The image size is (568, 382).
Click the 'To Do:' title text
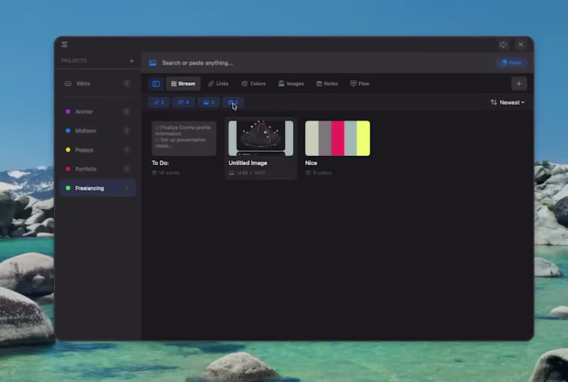(x=160, y=163)
